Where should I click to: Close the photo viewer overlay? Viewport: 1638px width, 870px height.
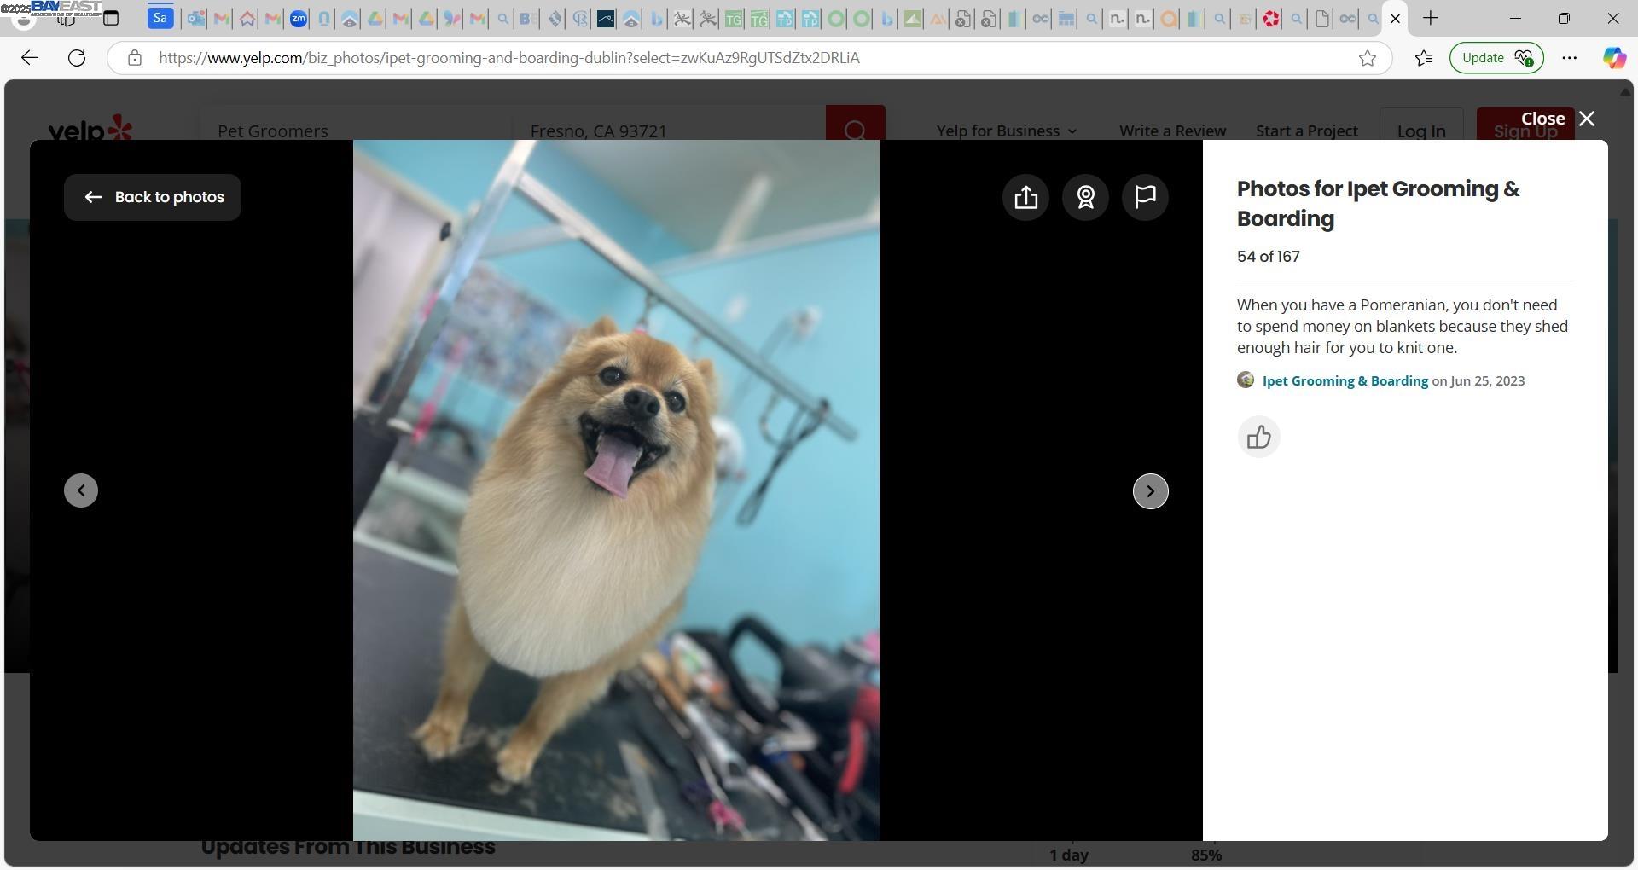1558,119
